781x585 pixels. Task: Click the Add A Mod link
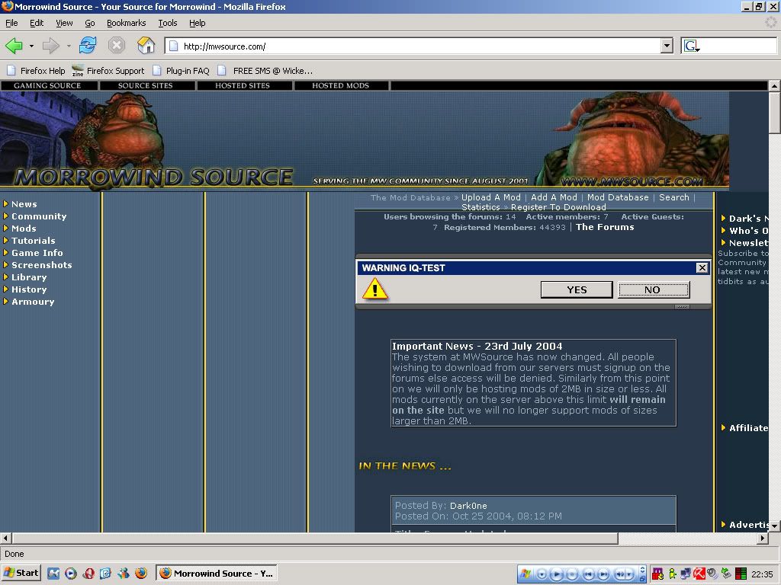coord(554,197)
